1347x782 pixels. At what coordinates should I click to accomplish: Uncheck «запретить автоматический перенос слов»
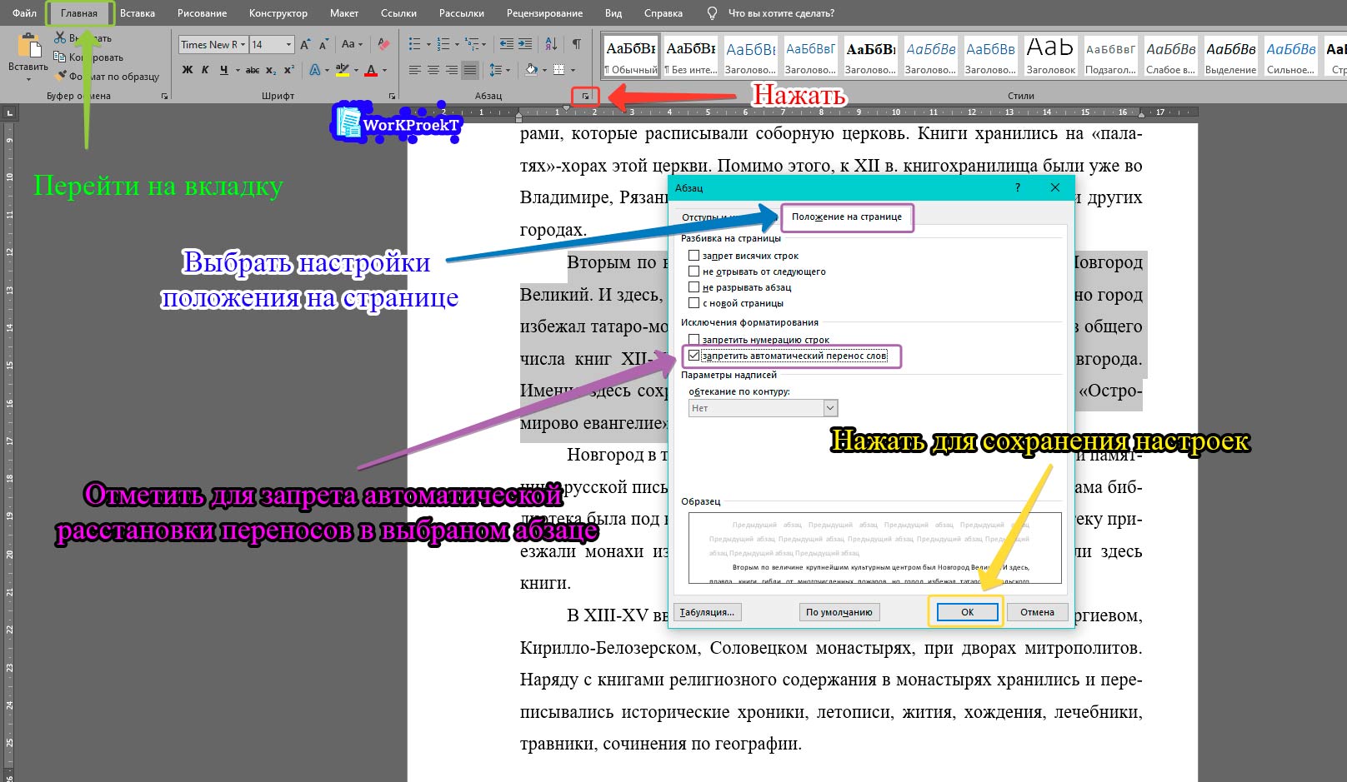pos(694,356)
